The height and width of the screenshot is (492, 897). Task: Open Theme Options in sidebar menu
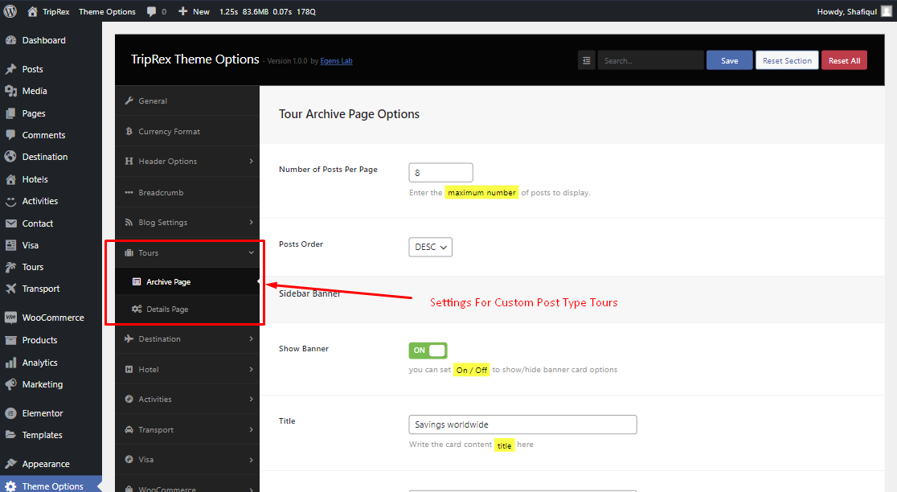pos(51,486)
